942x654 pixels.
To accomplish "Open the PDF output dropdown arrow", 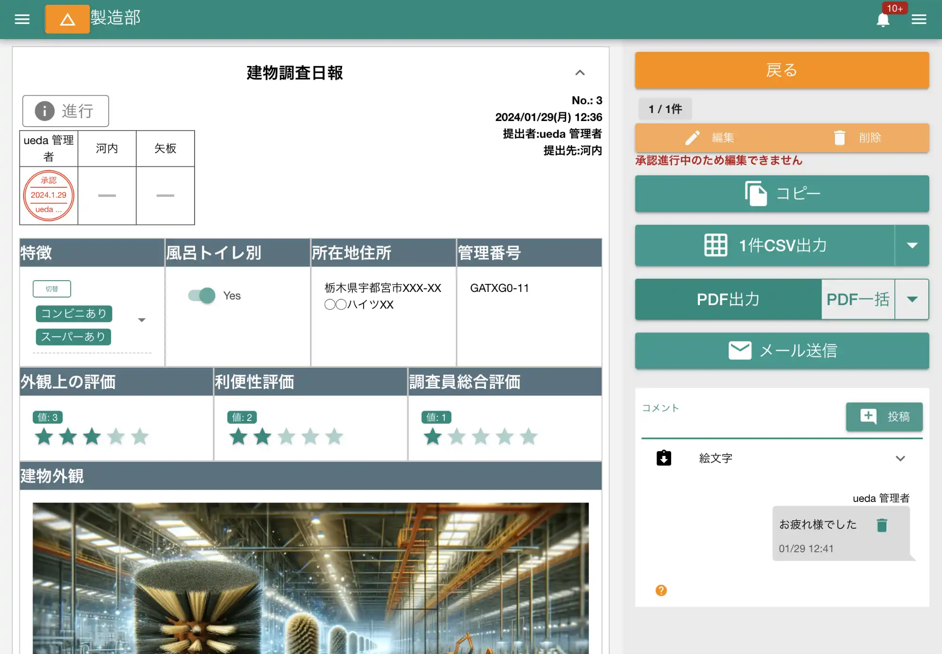I will coord(912,299).
